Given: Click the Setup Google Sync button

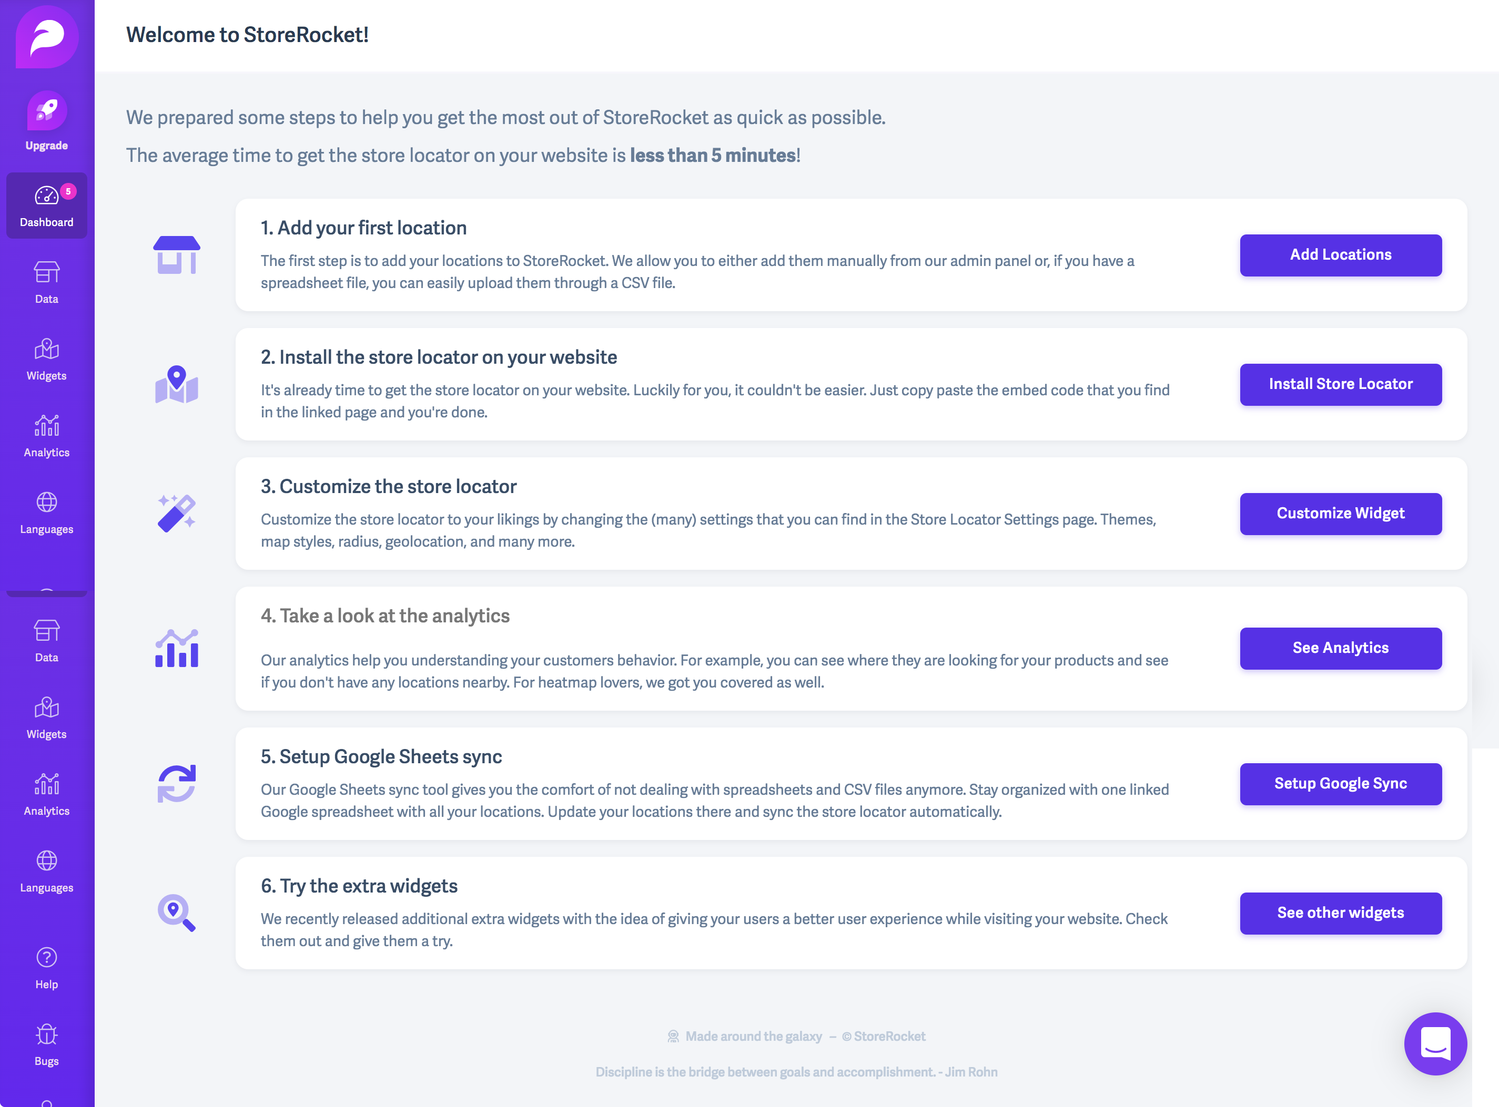Looking at the screenshot, I should point(1341,784).
